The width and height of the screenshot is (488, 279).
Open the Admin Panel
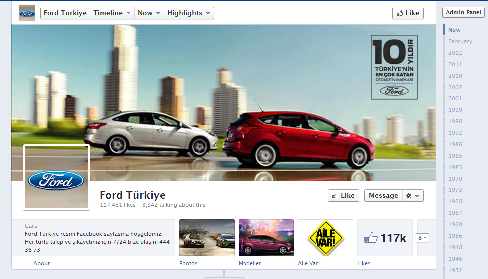463,12
